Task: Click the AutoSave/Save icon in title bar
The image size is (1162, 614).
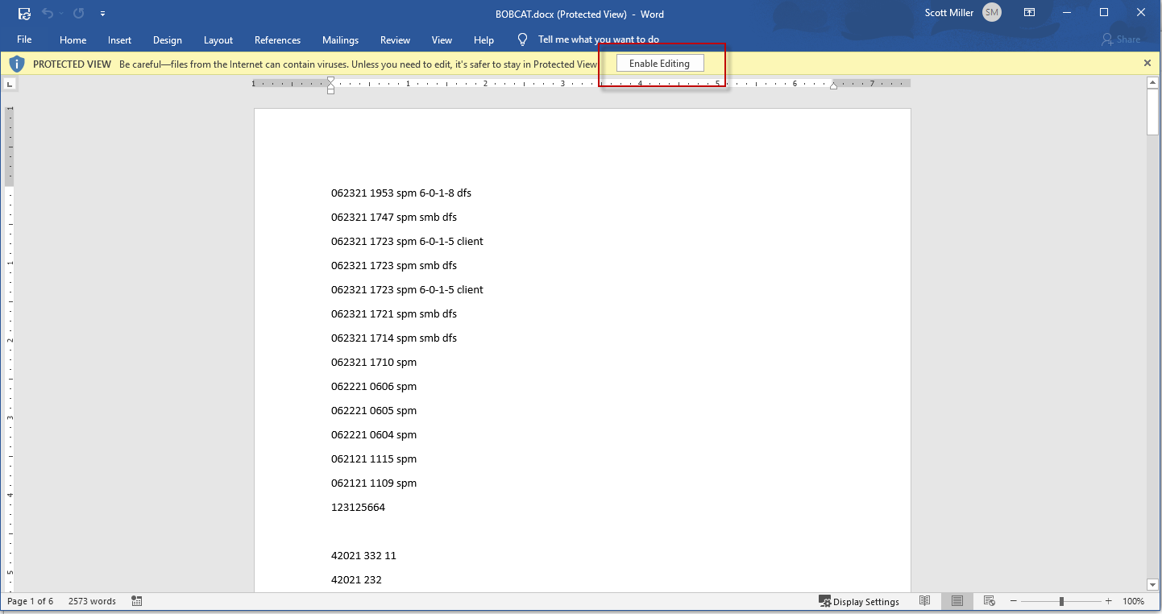Action: (24, 14)
